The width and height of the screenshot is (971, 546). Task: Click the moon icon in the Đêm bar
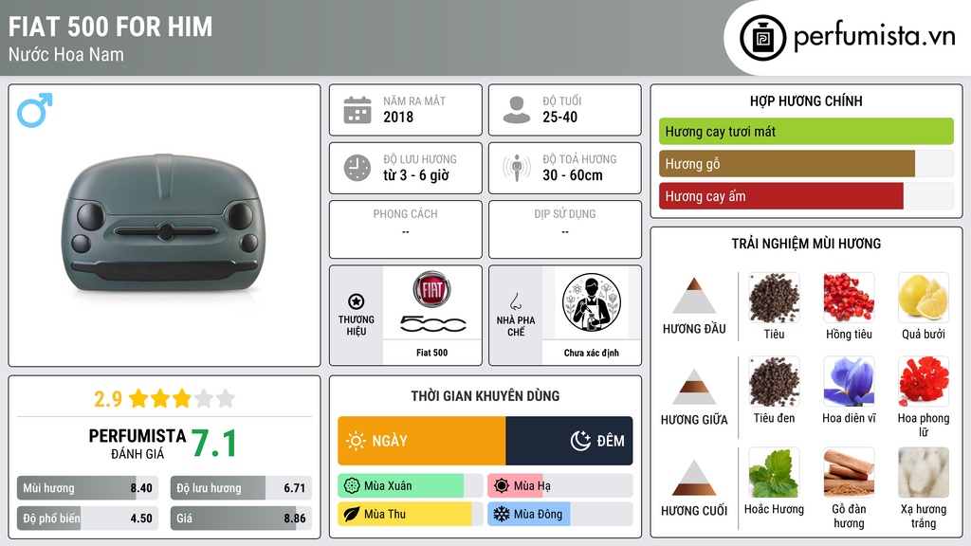[580, 441]
